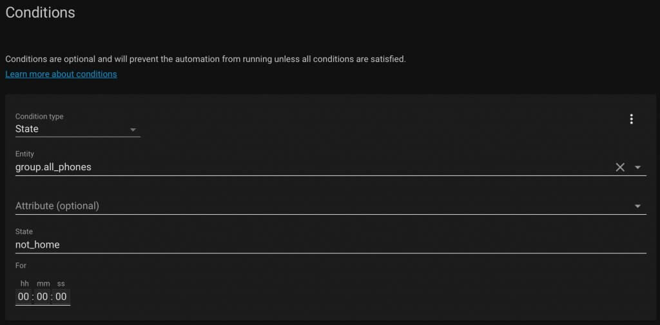Click the Conditions section heading
This screenshot has height=325, width=660.
coord(41,13)
